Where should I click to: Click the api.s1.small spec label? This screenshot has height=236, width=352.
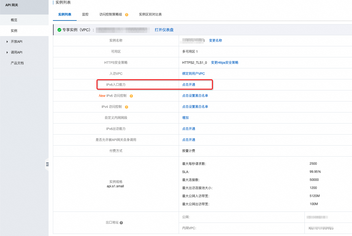pyautogui.click(x=116, y=186)
